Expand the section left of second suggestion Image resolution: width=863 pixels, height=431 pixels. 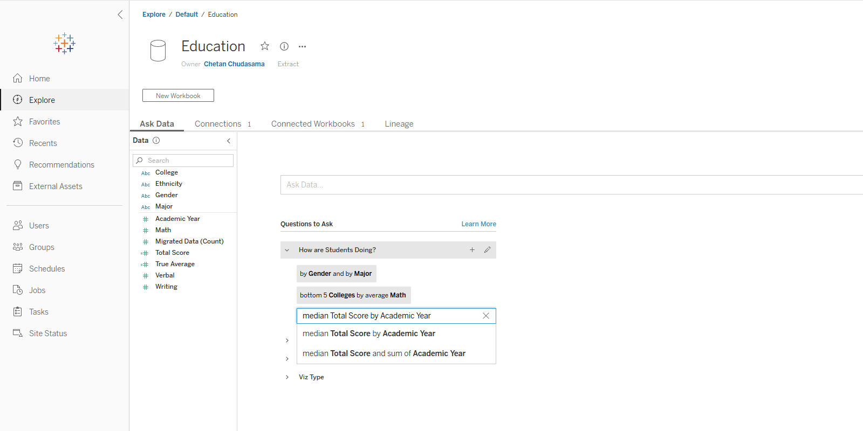pyautogui.click(x=287, y=359)
